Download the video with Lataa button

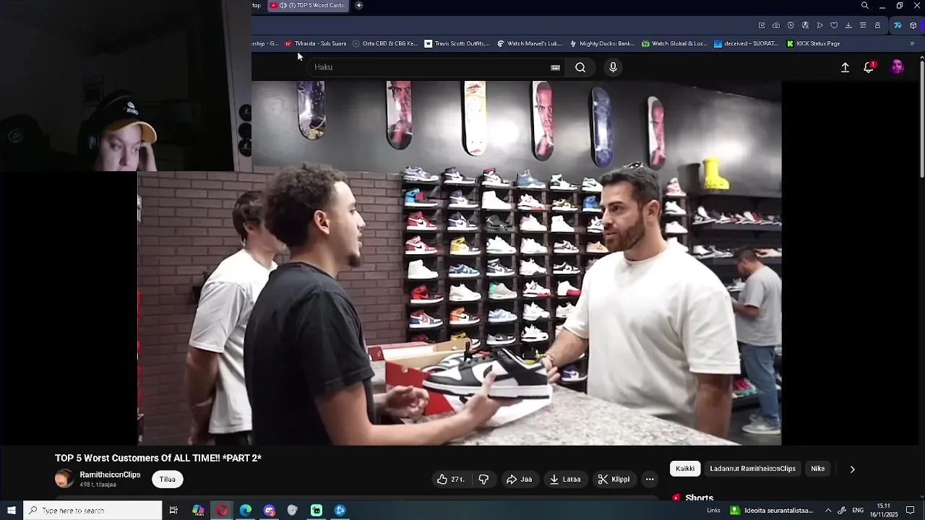[x=565, y=479]
